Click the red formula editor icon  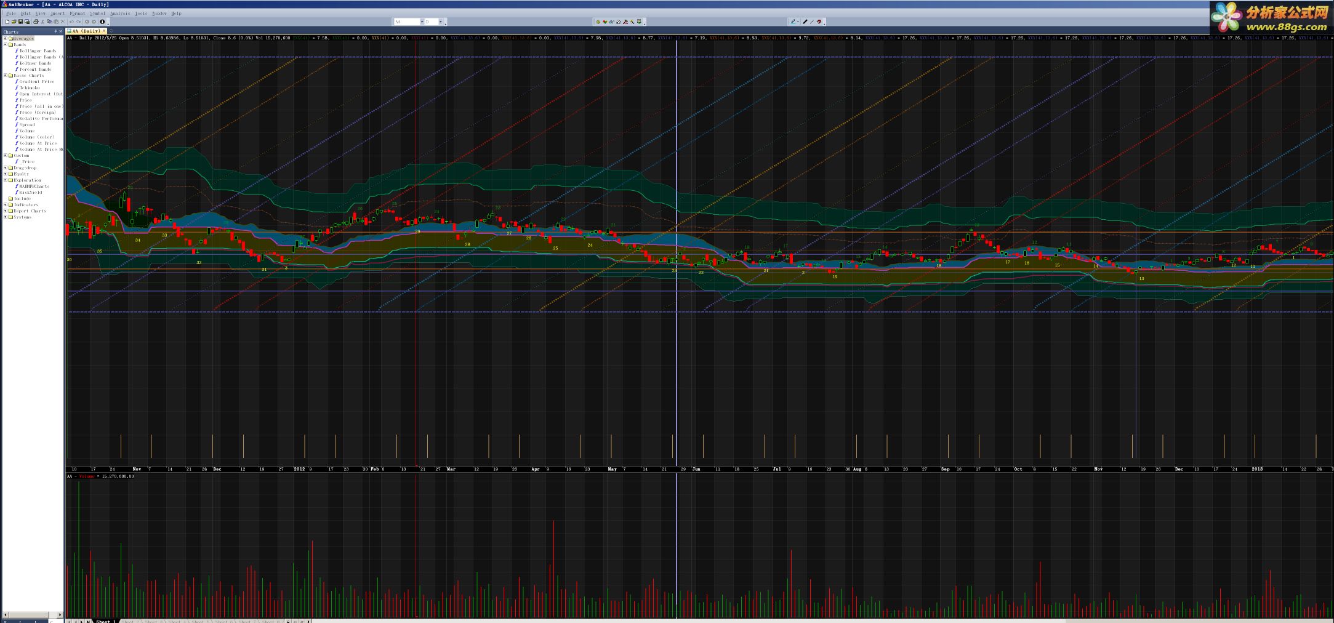tap(625, 22)
